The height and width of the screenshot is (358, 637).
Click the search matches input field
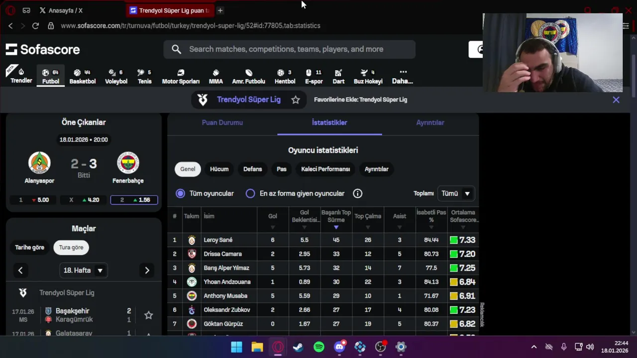(x=290, y=49)
